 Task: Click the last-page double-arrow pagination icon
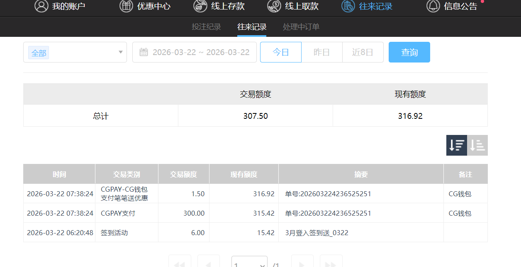[331, 262]
